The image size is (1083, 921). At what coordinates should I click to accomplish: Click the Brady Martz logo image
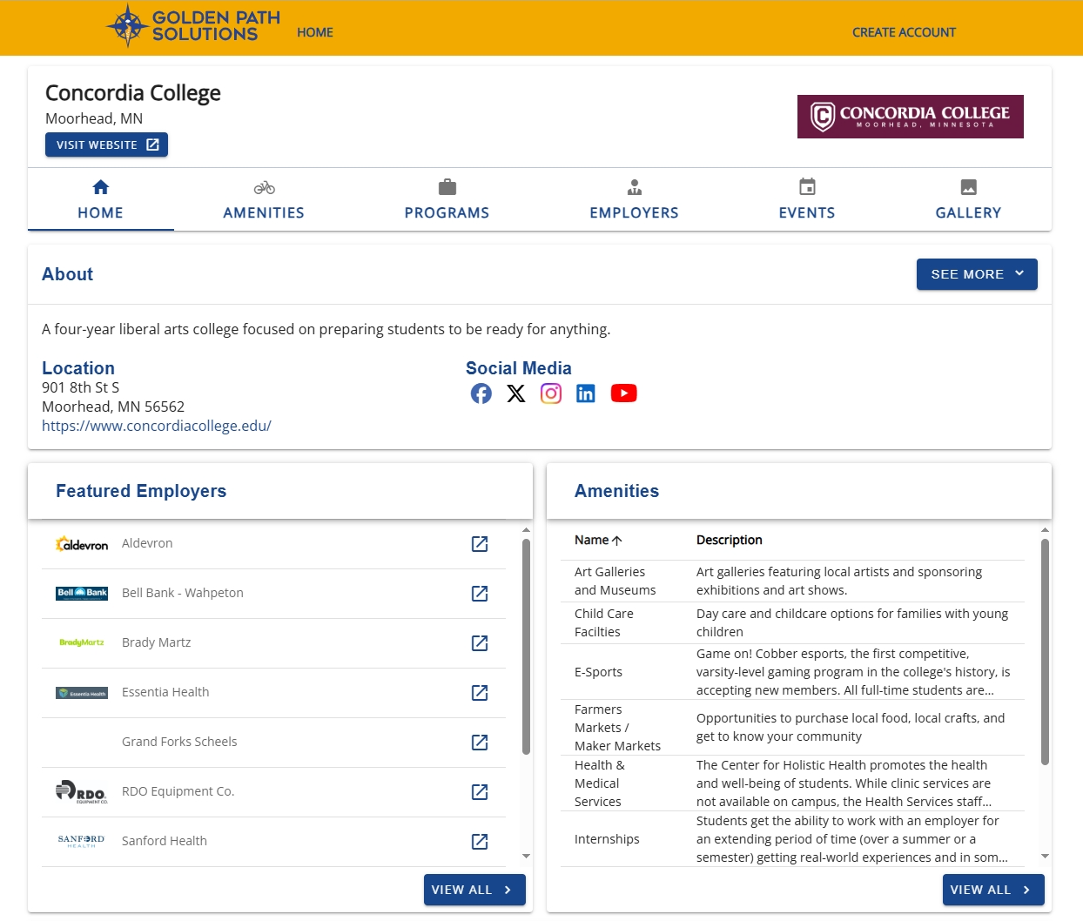click(x=82, y=642)
